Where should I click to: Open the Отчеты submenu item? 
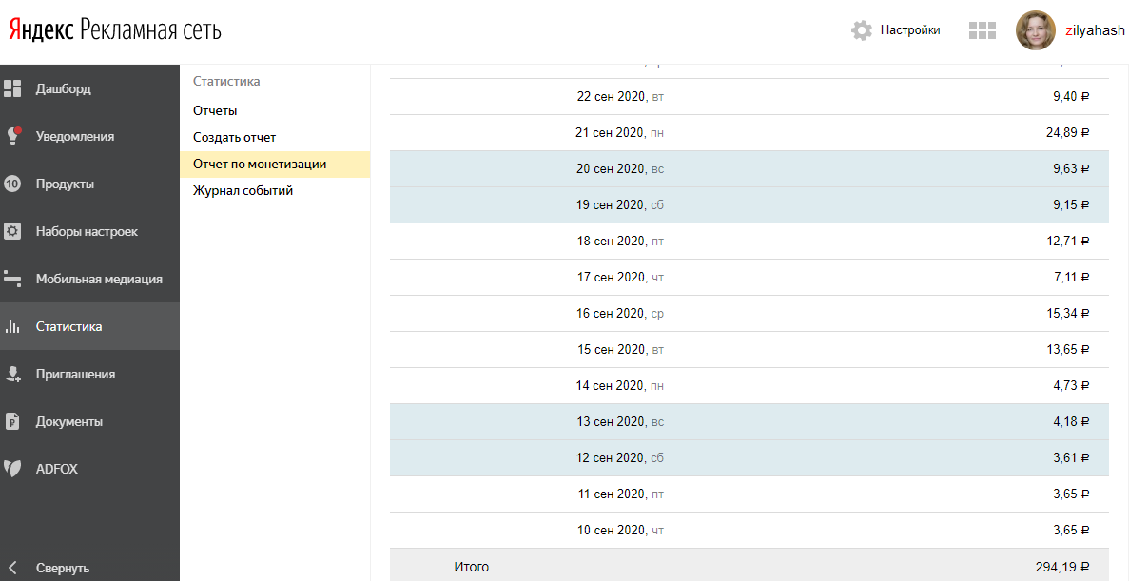click(x=215, y=110)
